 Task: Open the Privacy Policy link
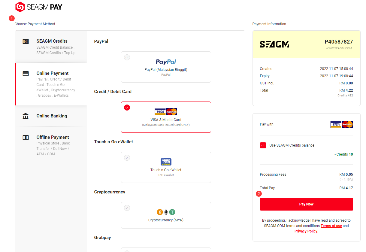point(306,231)
